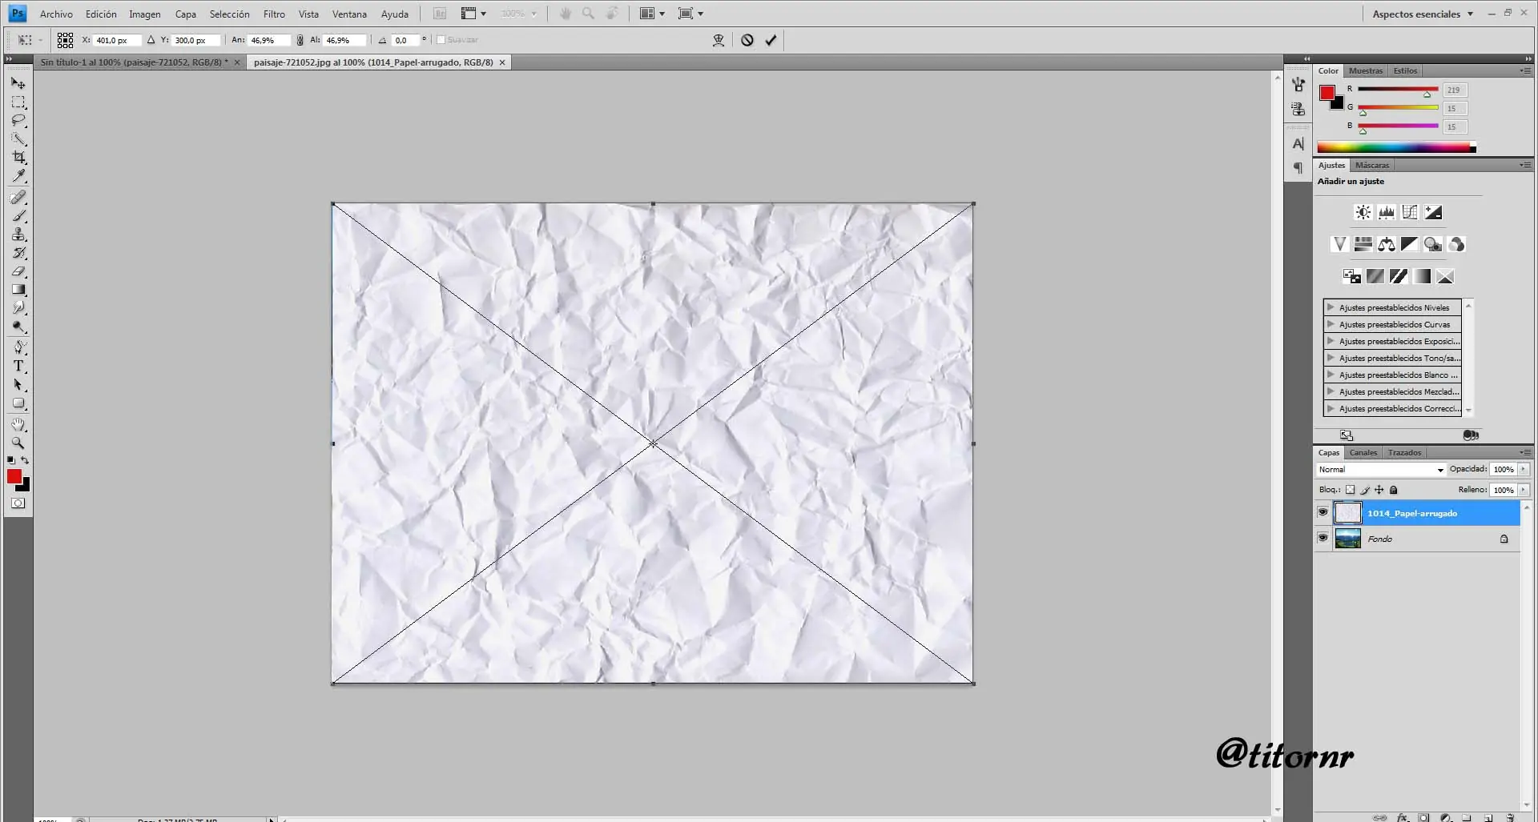Click the X position input field

click(116, 40)
